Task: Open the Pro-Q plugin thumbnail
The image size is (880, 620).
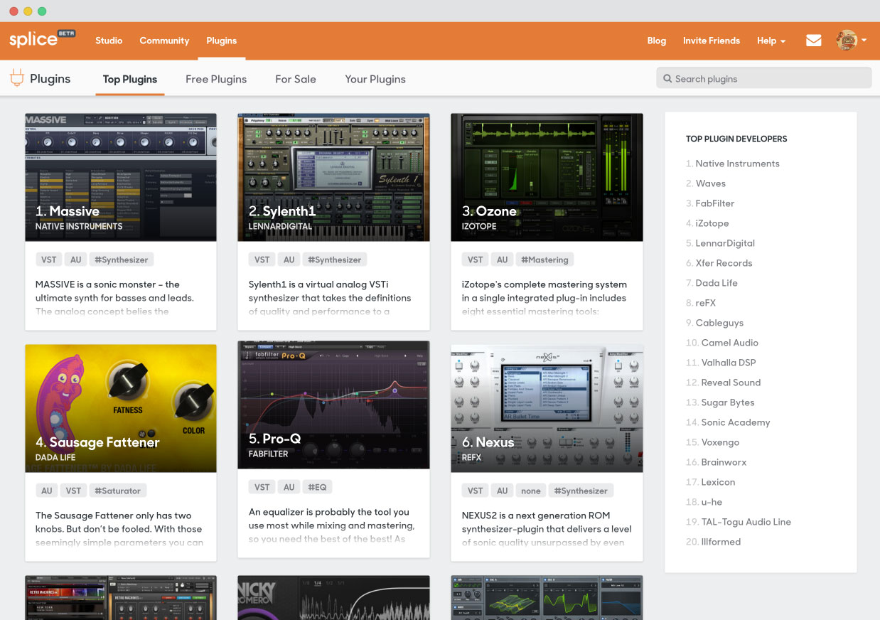Action: click(x=334, y=405)
